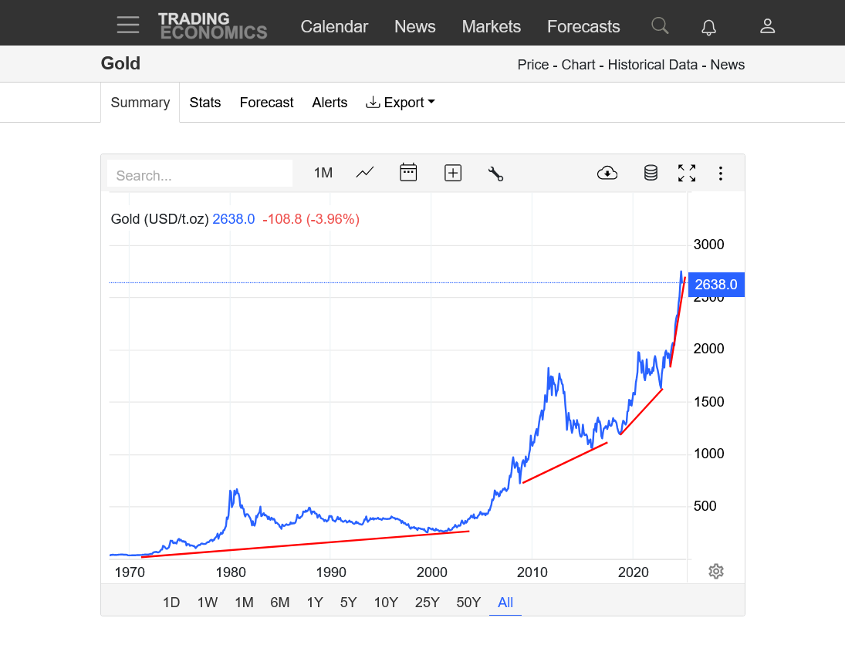
Task: Open the notifications bell
Action: (708, 27)
